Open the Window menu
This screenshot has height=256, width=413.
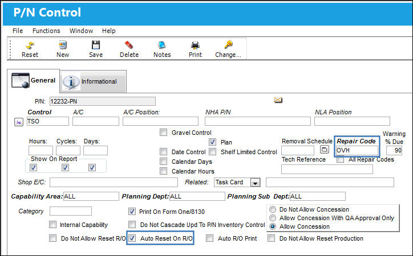pyautogui.click(x=81, y=31)
